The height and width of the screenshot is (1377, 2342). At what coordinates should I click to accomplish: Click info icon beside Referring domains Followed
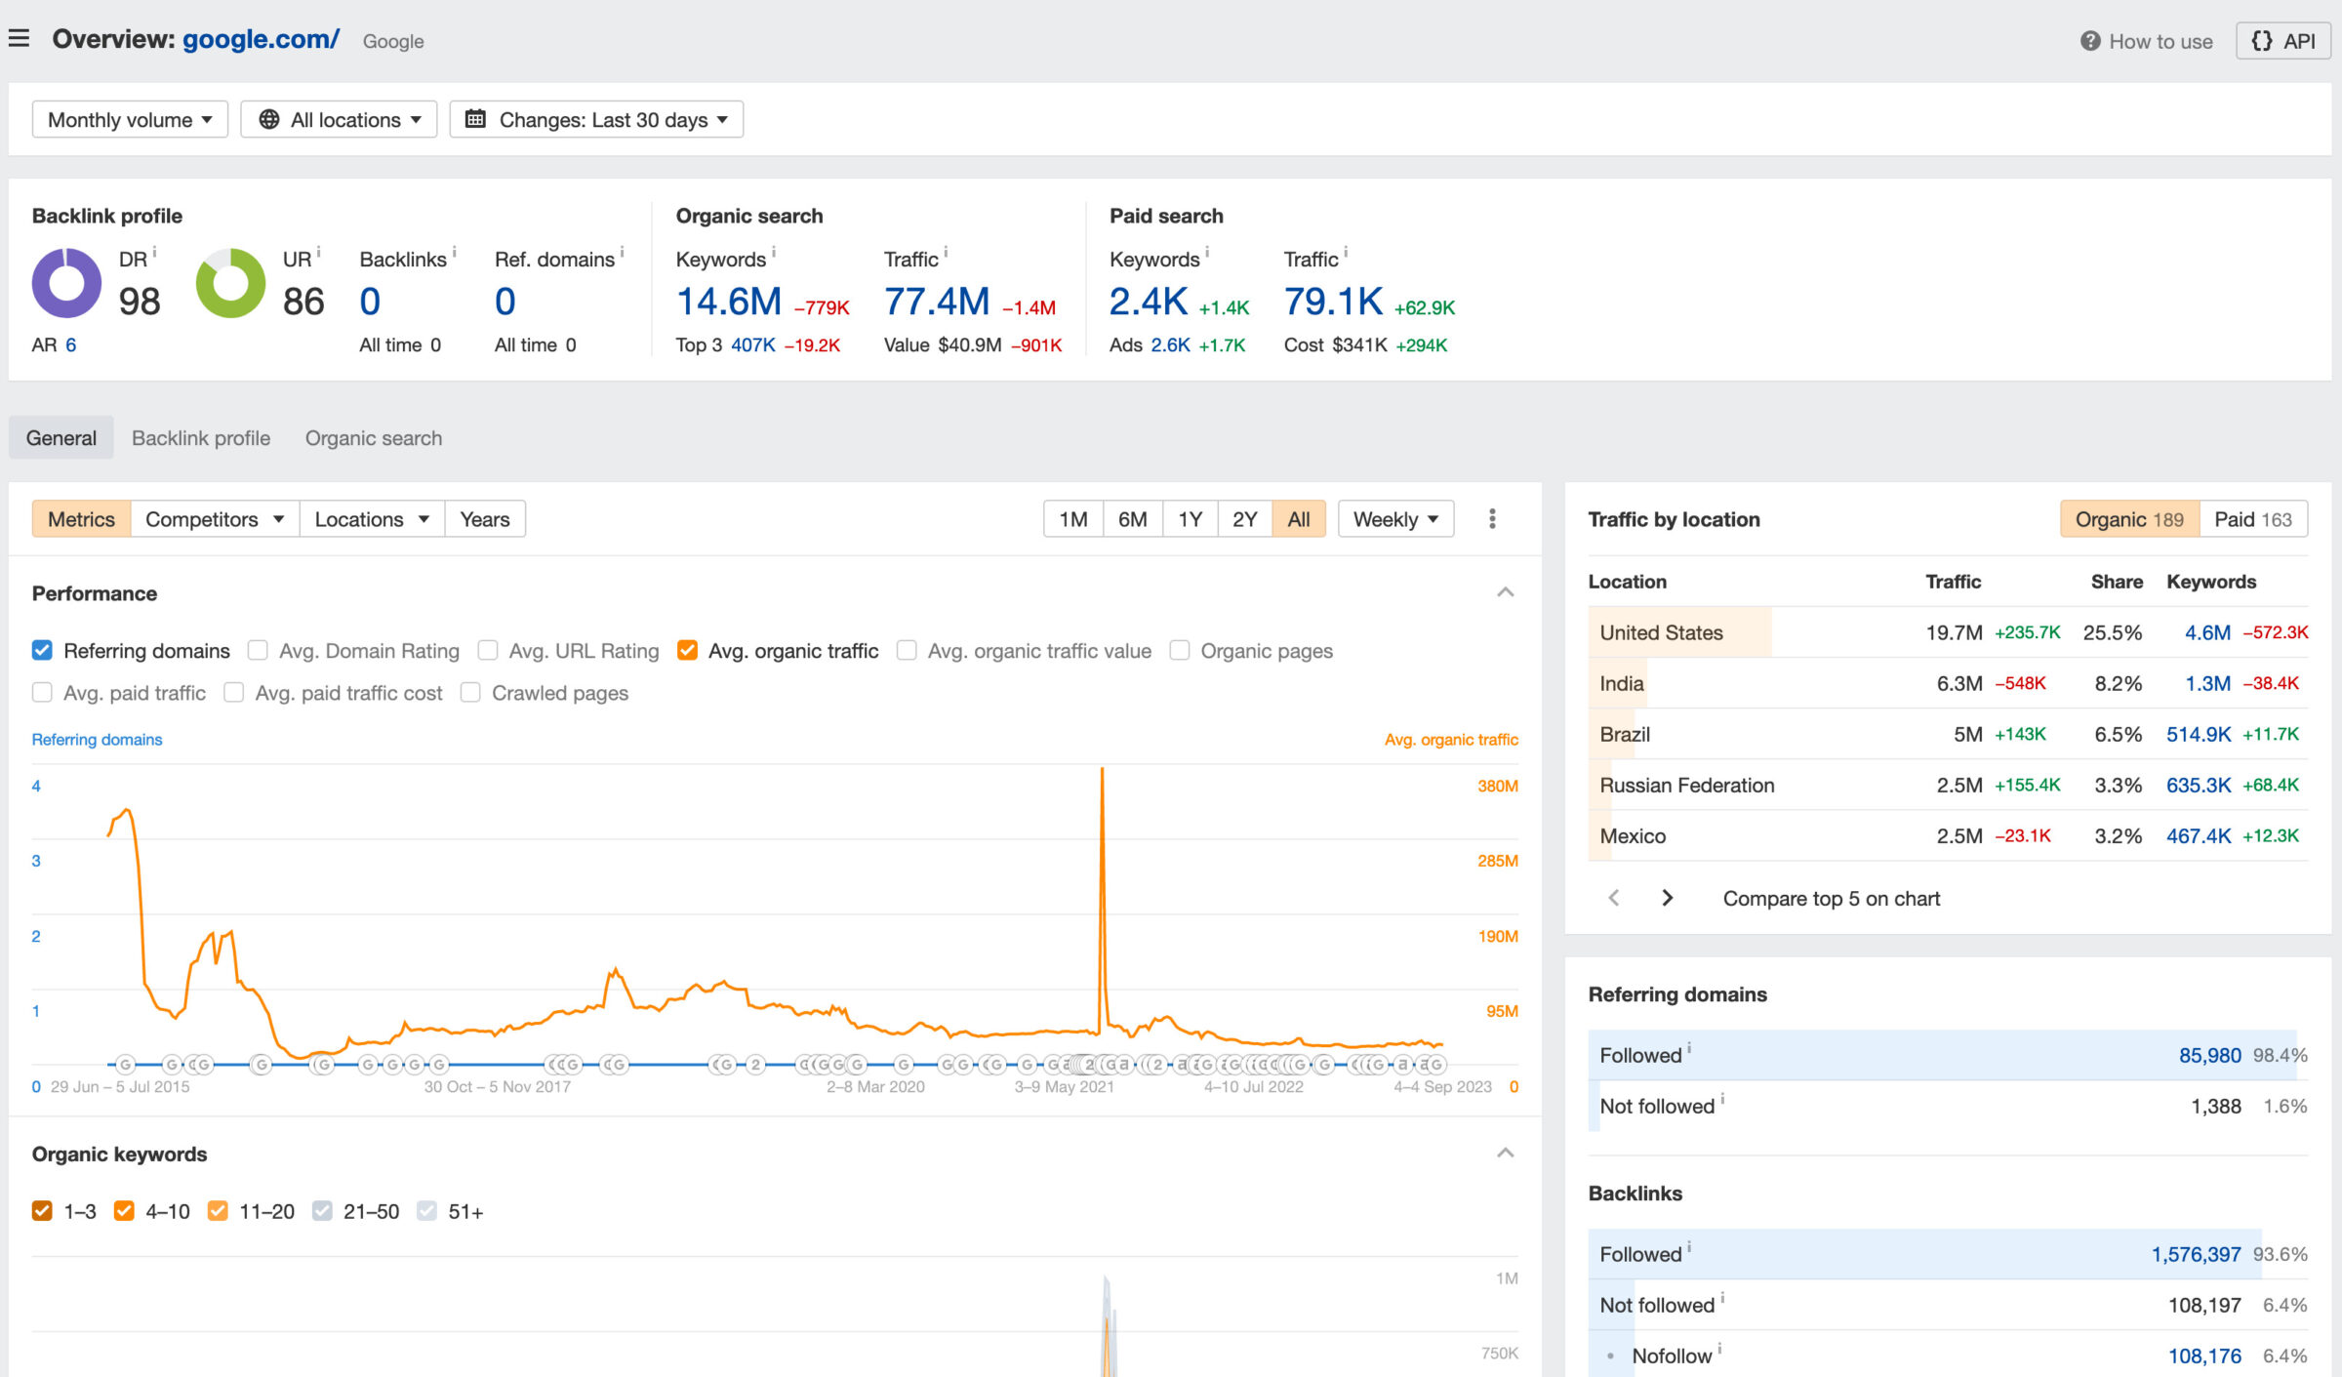(x=1689, y=1048)
